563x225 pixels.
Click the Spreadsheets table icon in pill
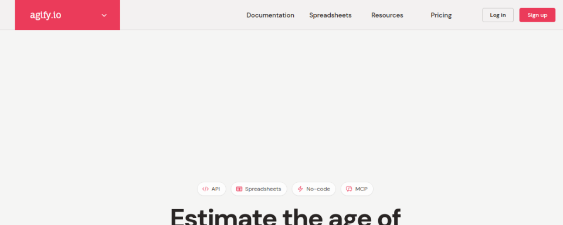point(239,189)
